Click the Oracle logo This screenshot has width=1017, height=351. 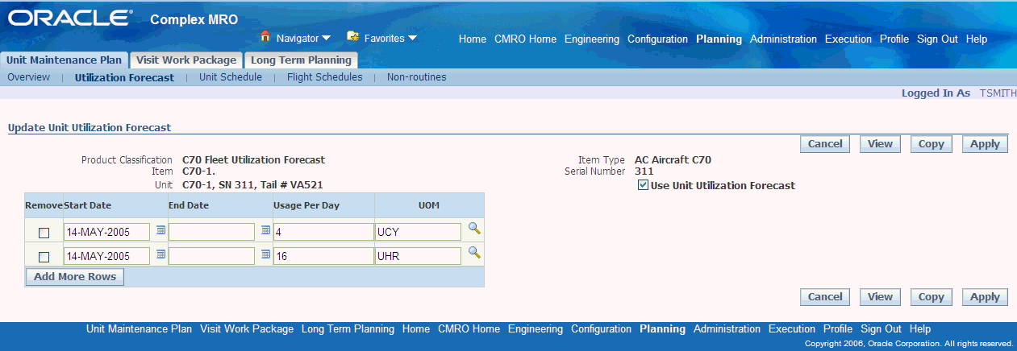point(69,18)
